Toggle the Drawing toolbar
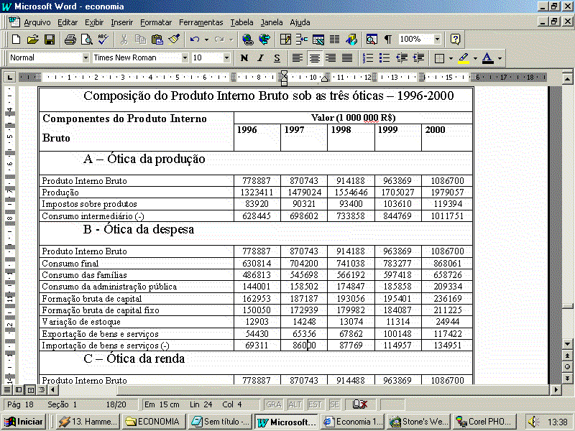The height and width of the screenshot is (431, 575). pyautogui.click(x=351, y=40)
